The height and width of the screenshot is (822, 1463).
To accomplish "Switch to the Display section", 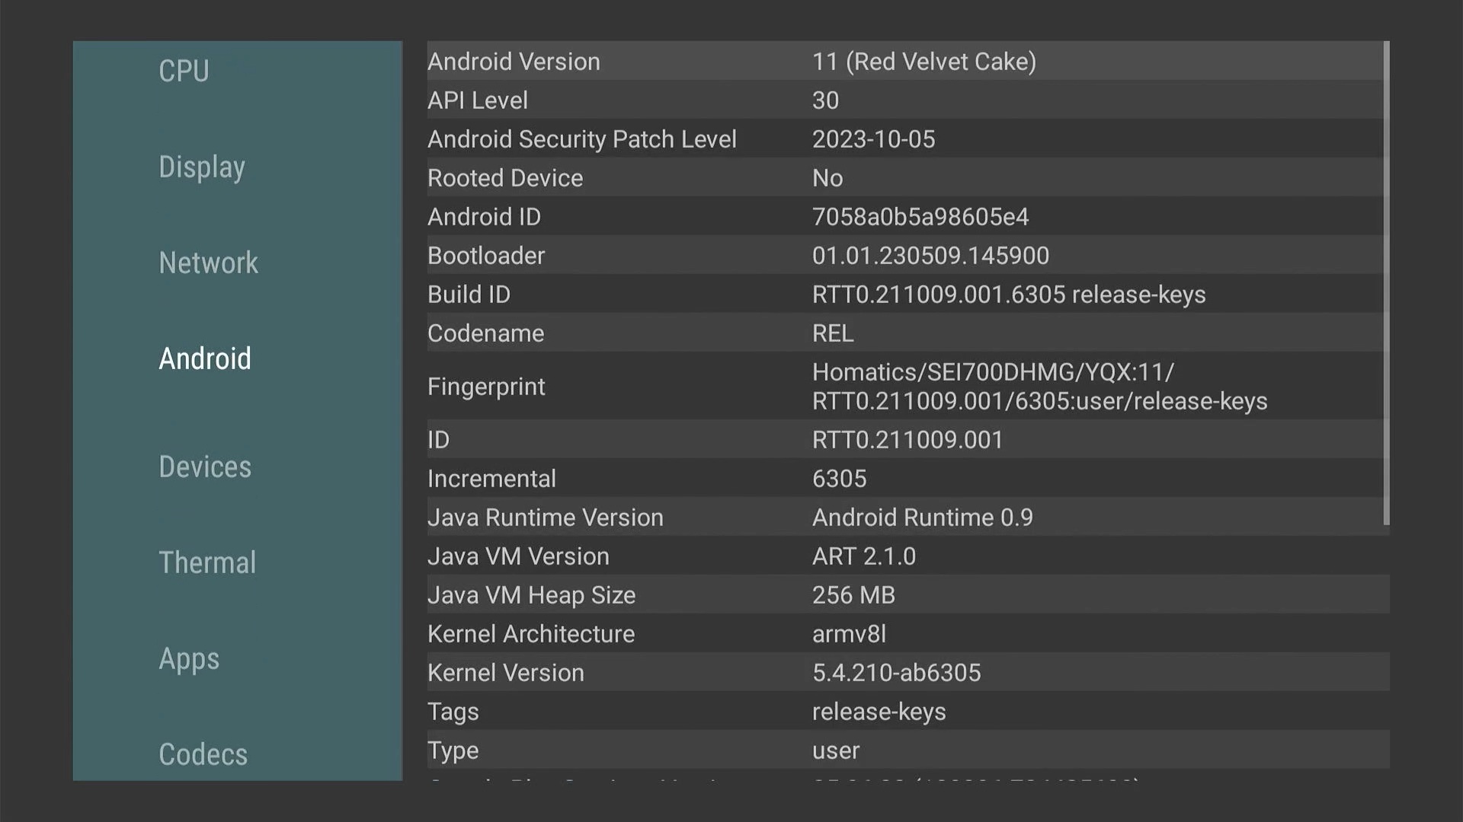I will coord(202,167).
